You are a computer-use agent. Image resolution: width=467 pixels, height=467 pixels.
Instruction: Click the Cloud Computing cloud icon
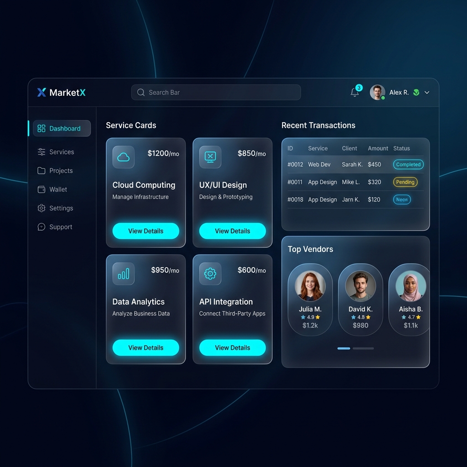point(123,157)
